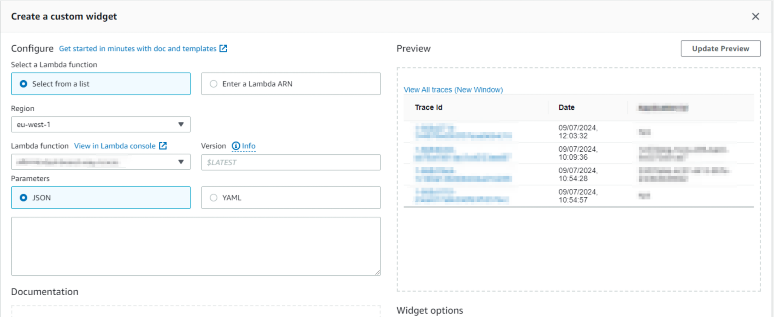The width and height of the screenshot is (774, 317).
Task: Click 'View All traces (New Window)' link
Action: (x=453, y=90)
